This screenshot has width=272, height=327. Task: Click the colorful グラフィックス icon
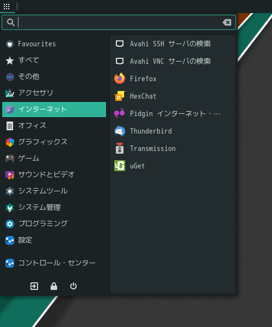[10, 142]
